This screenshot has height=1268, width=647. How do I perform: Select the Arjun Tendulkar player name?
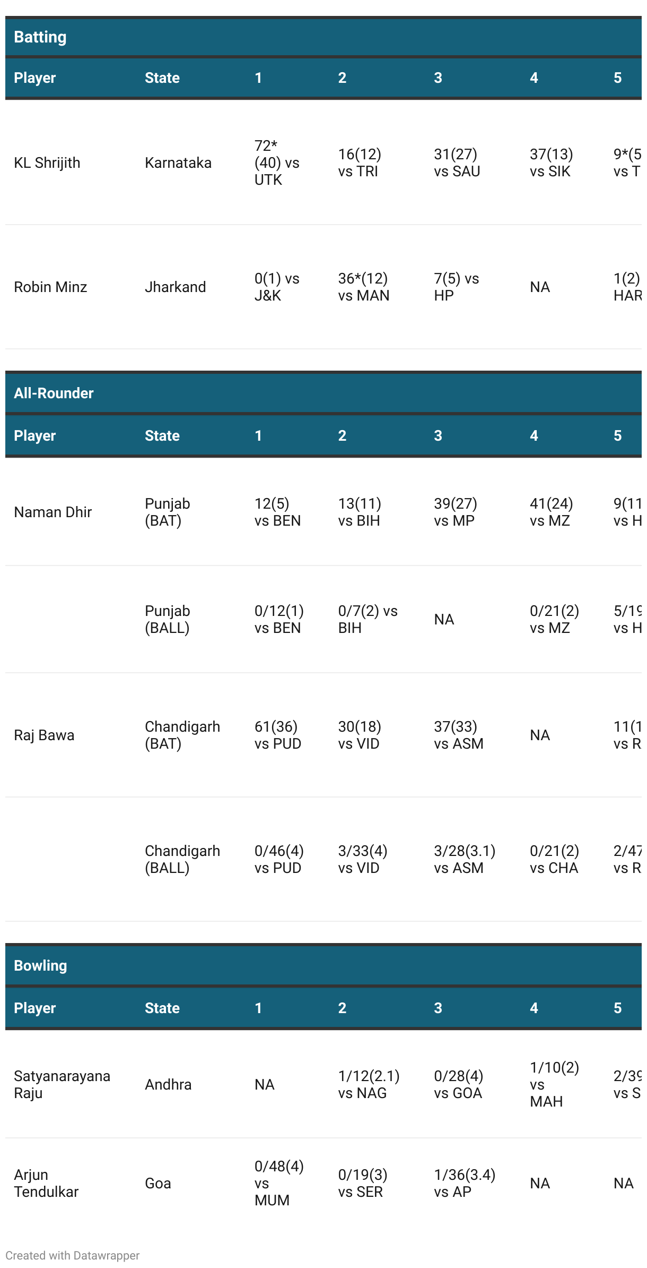click(46, 1183)
